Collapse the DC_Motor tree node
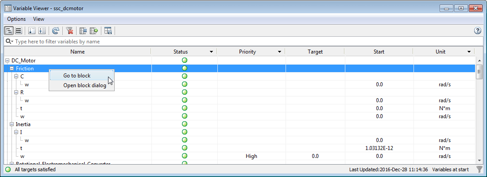The width and height of the screenshot is (487, 177). tap(8, 60)
